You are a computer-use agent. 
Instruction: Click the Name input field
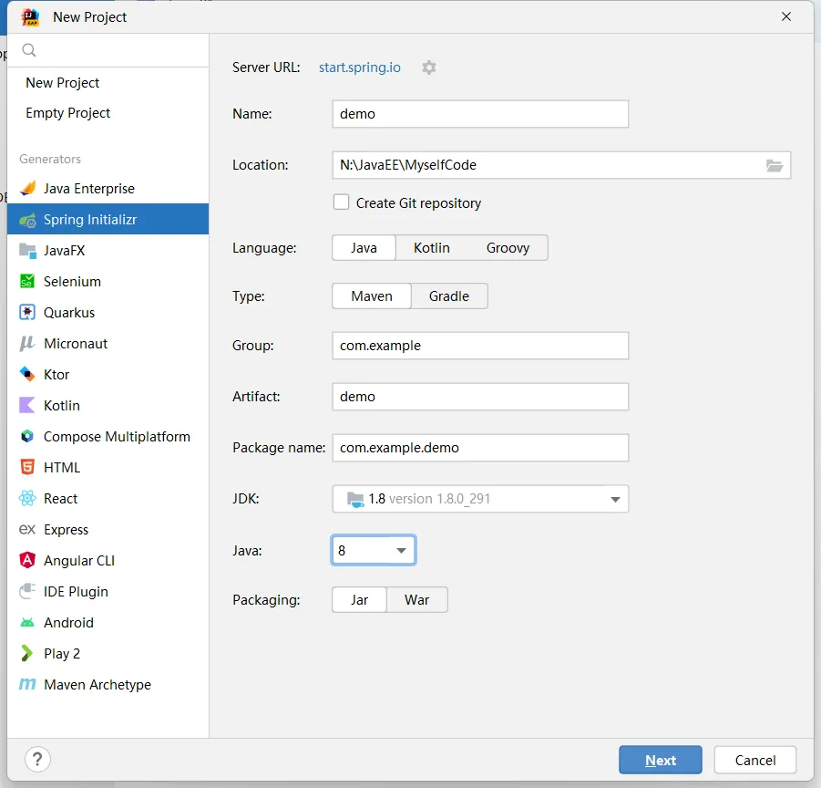(x=480, y=114)
